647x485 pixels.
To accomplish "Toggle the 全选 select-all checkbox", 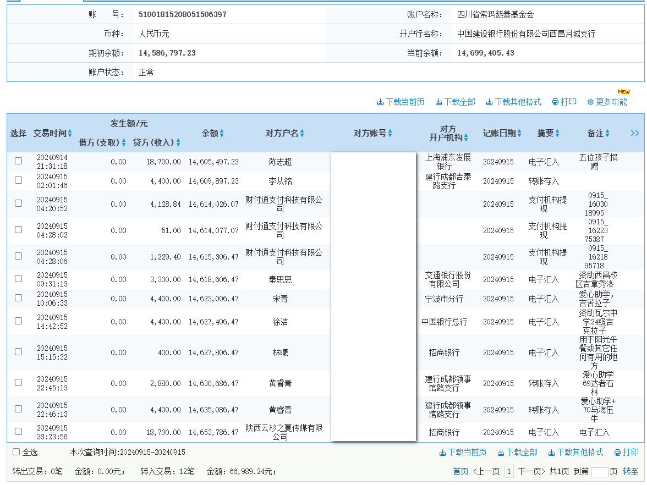I will [16, 452].
